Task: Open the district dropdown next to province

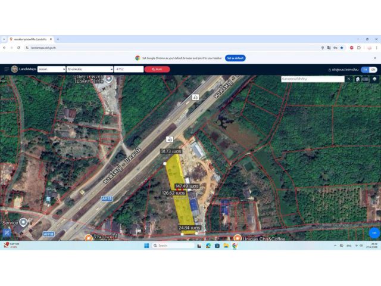Action: (90, 69)
